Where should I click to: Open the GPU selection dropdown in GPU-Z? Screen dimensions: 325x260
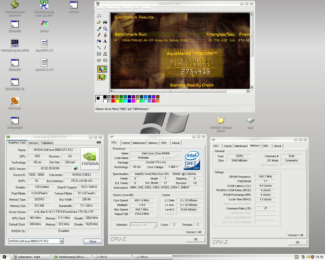[x=61, y=241]
